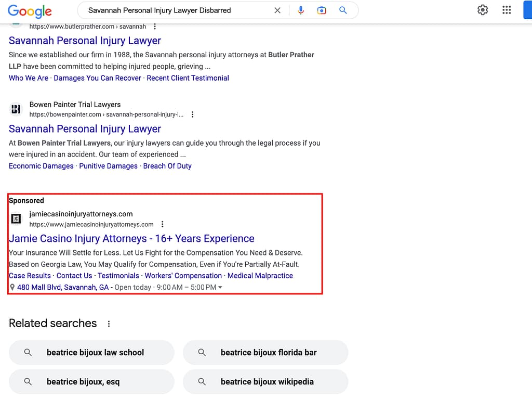The height and width of the screenshot is (412, 532).
Task: Click the 480 Mall Blvd, Savannah, GA address
Action: click(x=63, y=287)
